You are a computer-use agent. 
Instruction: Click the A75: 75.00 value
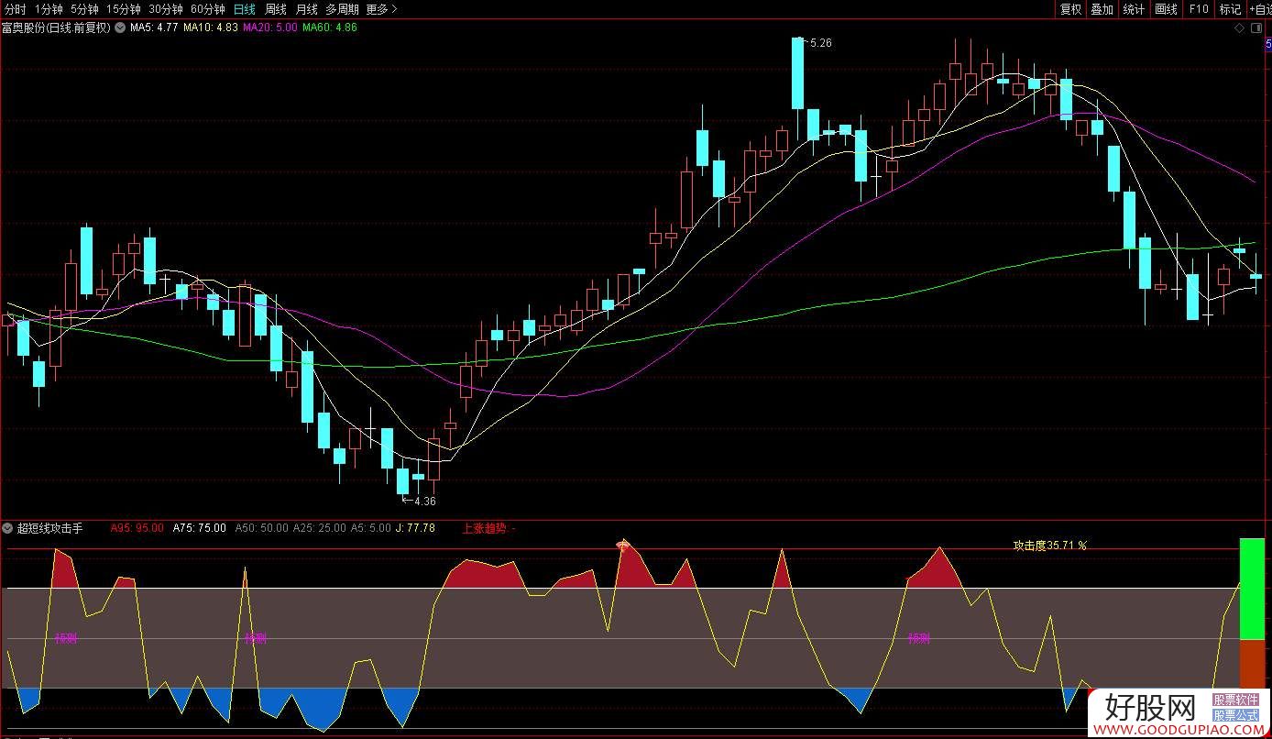coord(199,528)
